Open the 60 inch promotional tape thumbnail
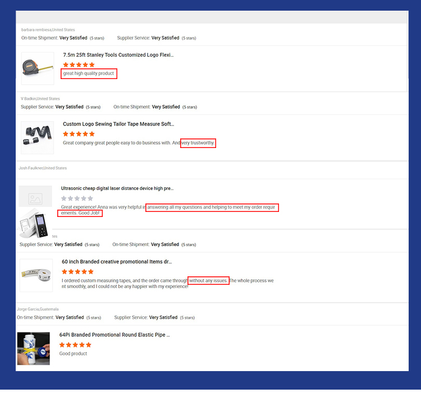 [36, 275]
